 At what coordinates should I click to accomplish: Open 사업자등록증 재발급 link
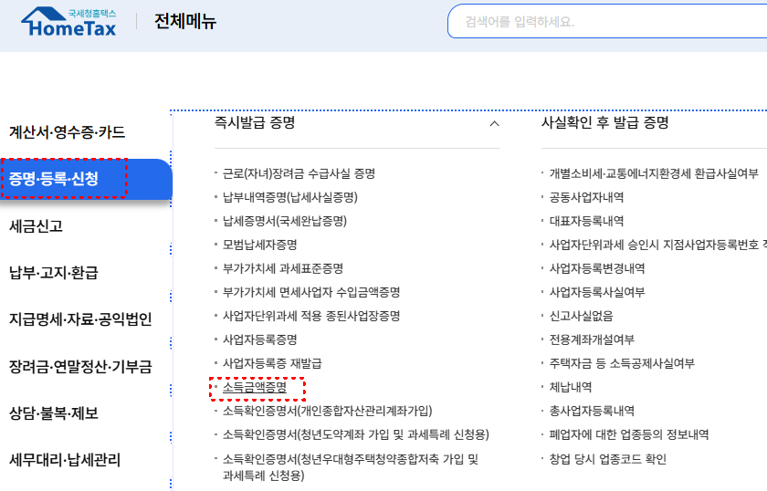[x=272, y=363]
